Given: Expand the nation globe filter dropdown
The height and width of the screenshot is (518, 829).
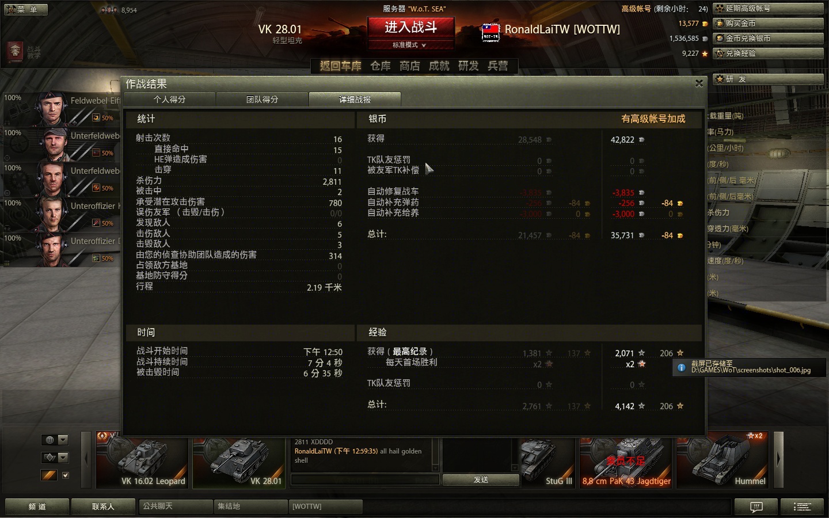Looking at the screenshot, I should coord(55,440).
